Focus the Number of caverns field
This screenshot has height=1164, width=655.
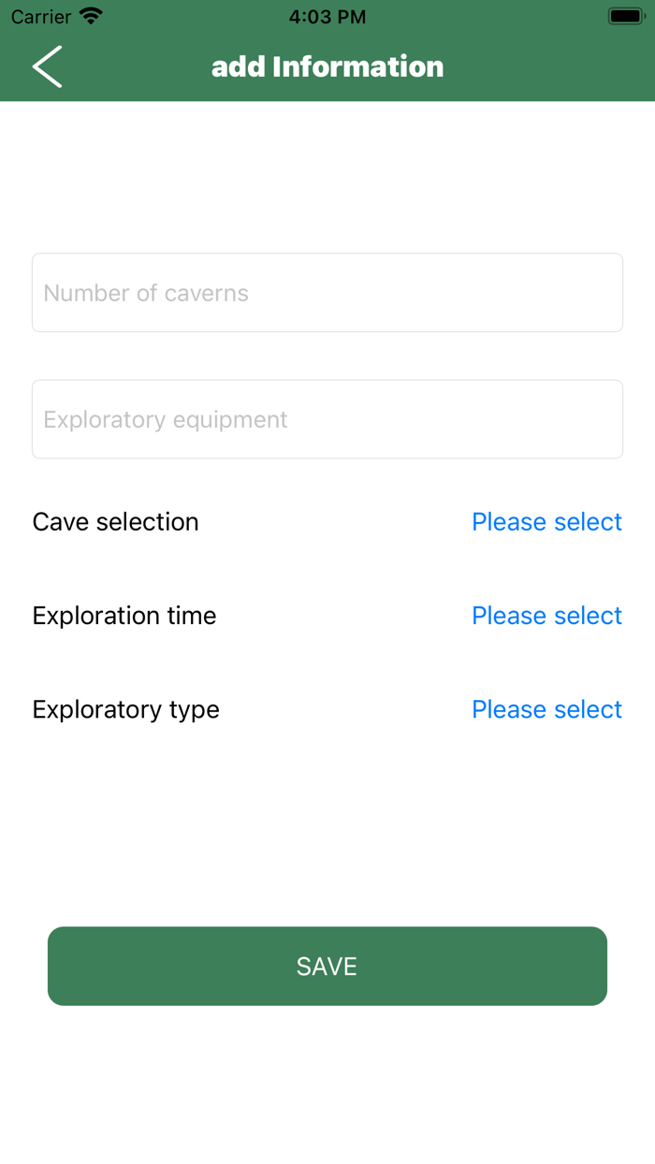pyautogui.click(x=327, y=292)
